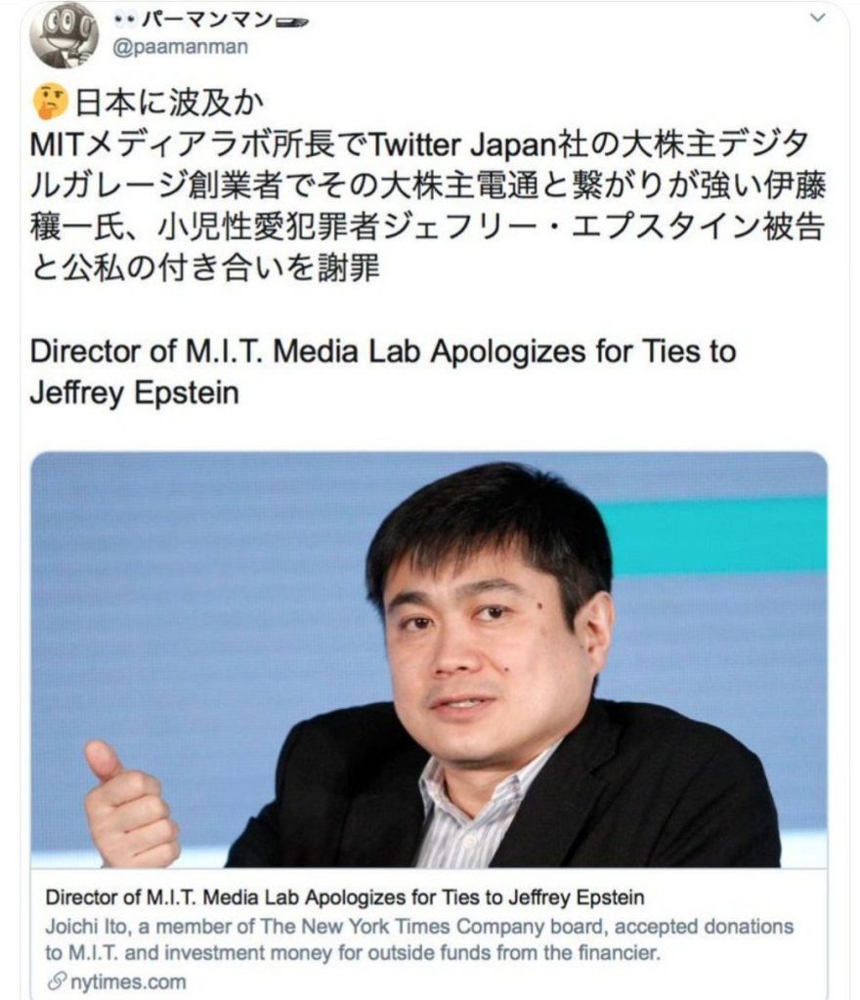Expand the tweet options chevron menu
This screenshot has height=1000, width=860.
click(x=817, y=18)
